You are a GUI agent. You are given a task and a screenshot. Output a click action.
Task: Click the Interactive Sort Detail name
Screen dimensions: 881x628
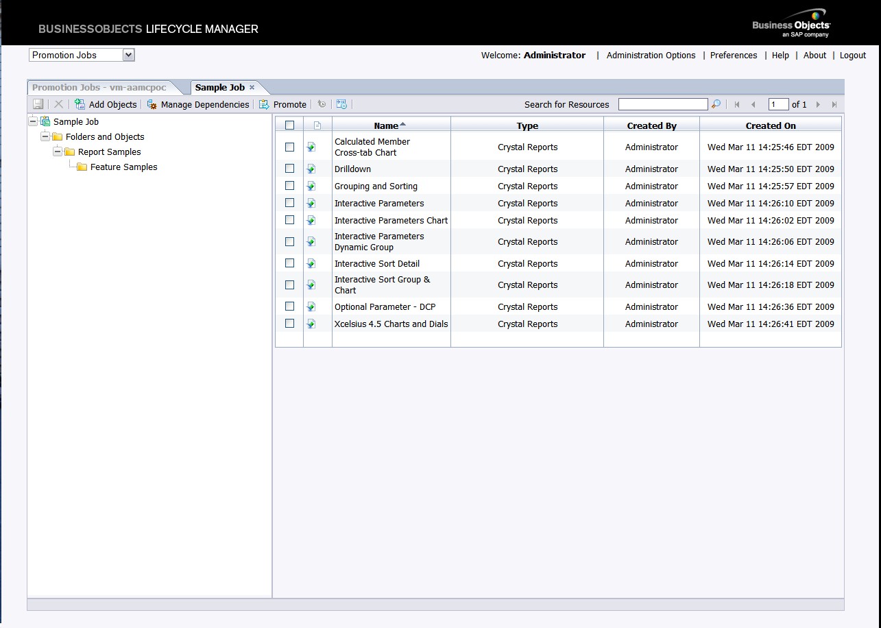[x=377, y=263]
